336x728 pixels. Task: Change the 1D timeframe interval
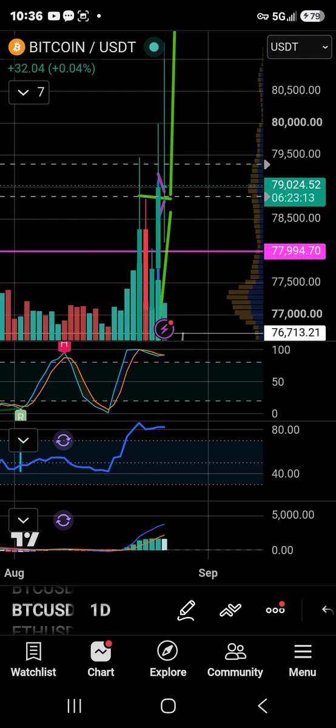tap(100, 610)
